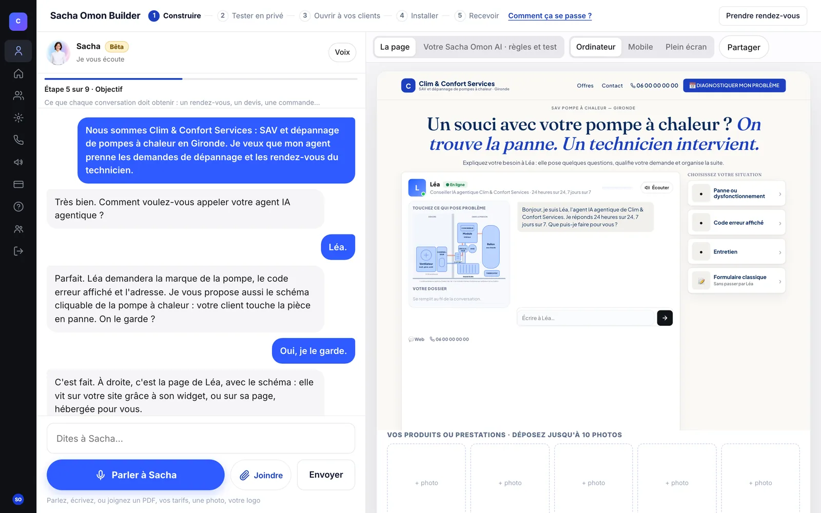Click the Web channel label under chat
This screenshot has height=513, width=821.
(x=416, y=339)
